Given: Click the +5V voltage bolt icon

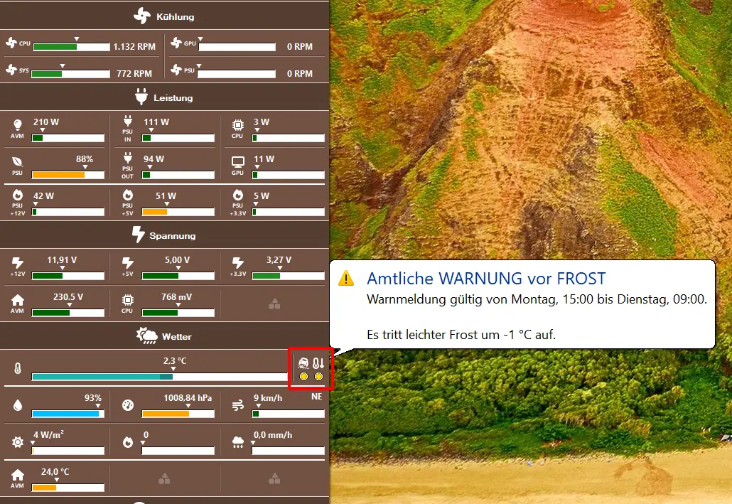Looking at the screenshot, I should pos(127,262).
